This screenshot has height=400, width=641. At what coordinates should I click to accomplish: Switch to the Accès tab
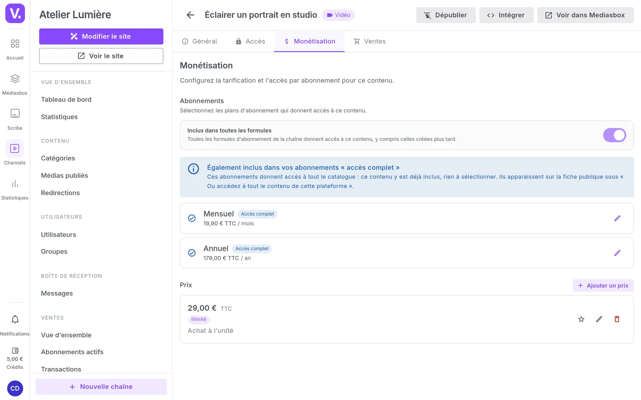250,41
